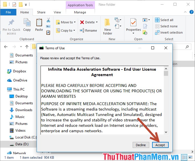This screenshot has width=195, height=161.
Task: Open the Recent locations dropdown arrow
Action: 21,47
